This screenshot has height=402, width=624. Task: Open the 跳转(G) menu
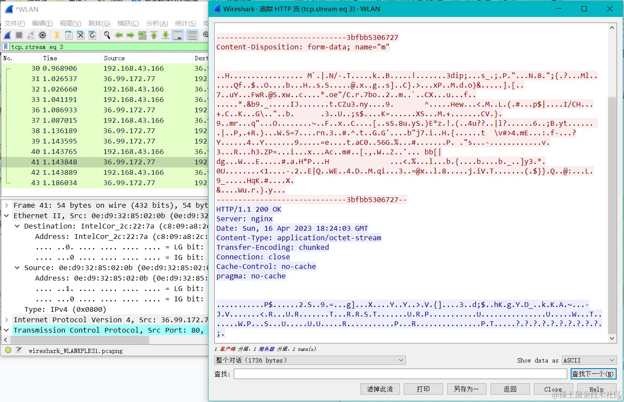tap(99, 23)
